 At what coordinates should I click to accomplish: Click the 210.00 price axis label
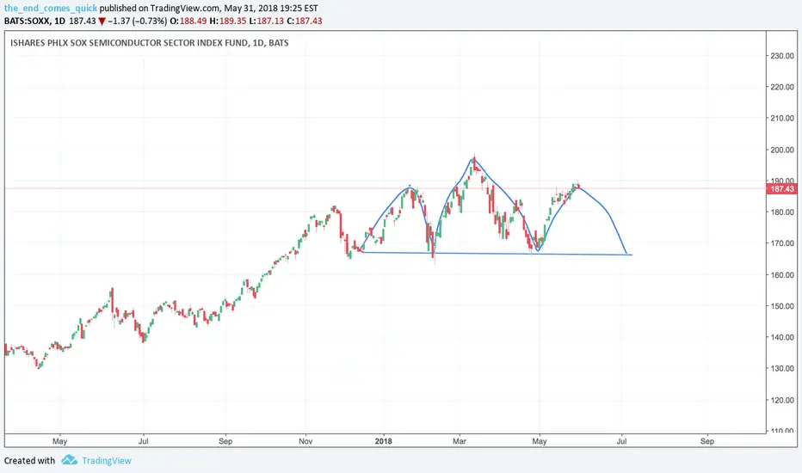click(782, 118)
